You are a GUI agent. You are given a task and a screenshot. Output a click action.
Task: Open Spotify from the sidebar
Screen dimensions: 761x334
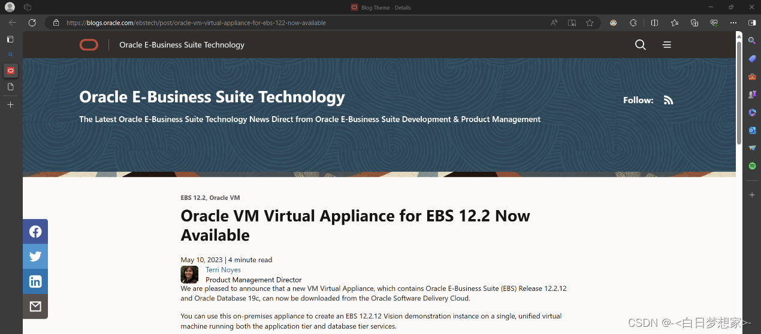752,166
